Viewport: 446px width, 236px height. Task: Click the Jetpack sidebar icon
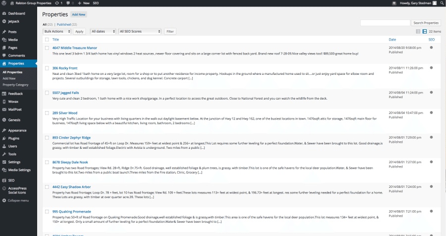click(4, 21)
